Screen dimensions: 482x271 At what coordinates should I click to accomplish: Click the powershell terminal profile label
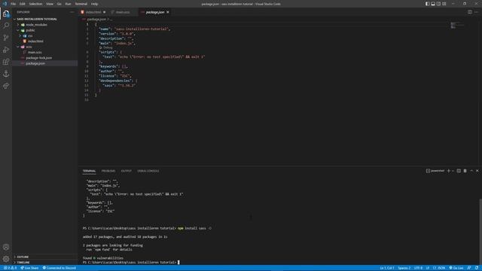coord(435,171)
